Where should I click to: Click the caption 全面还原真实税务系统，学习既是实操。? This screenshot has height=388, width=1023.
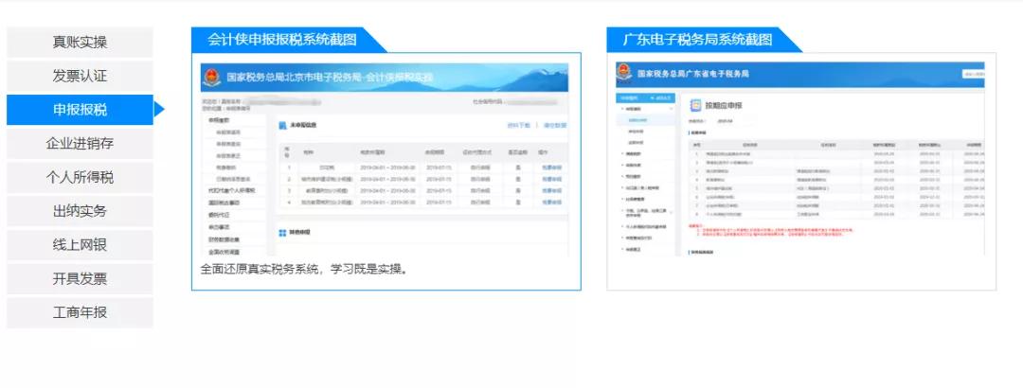pos(305,270)
